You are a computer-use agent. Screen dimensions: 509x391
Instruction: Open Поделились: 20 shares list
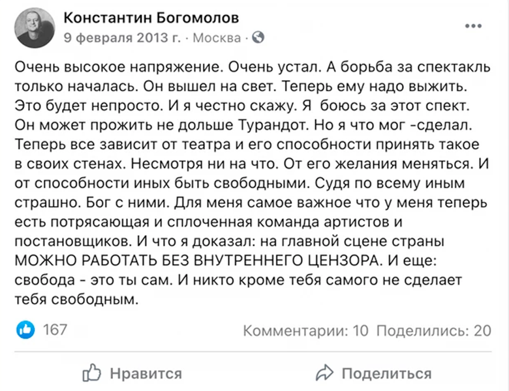point(434,330)
